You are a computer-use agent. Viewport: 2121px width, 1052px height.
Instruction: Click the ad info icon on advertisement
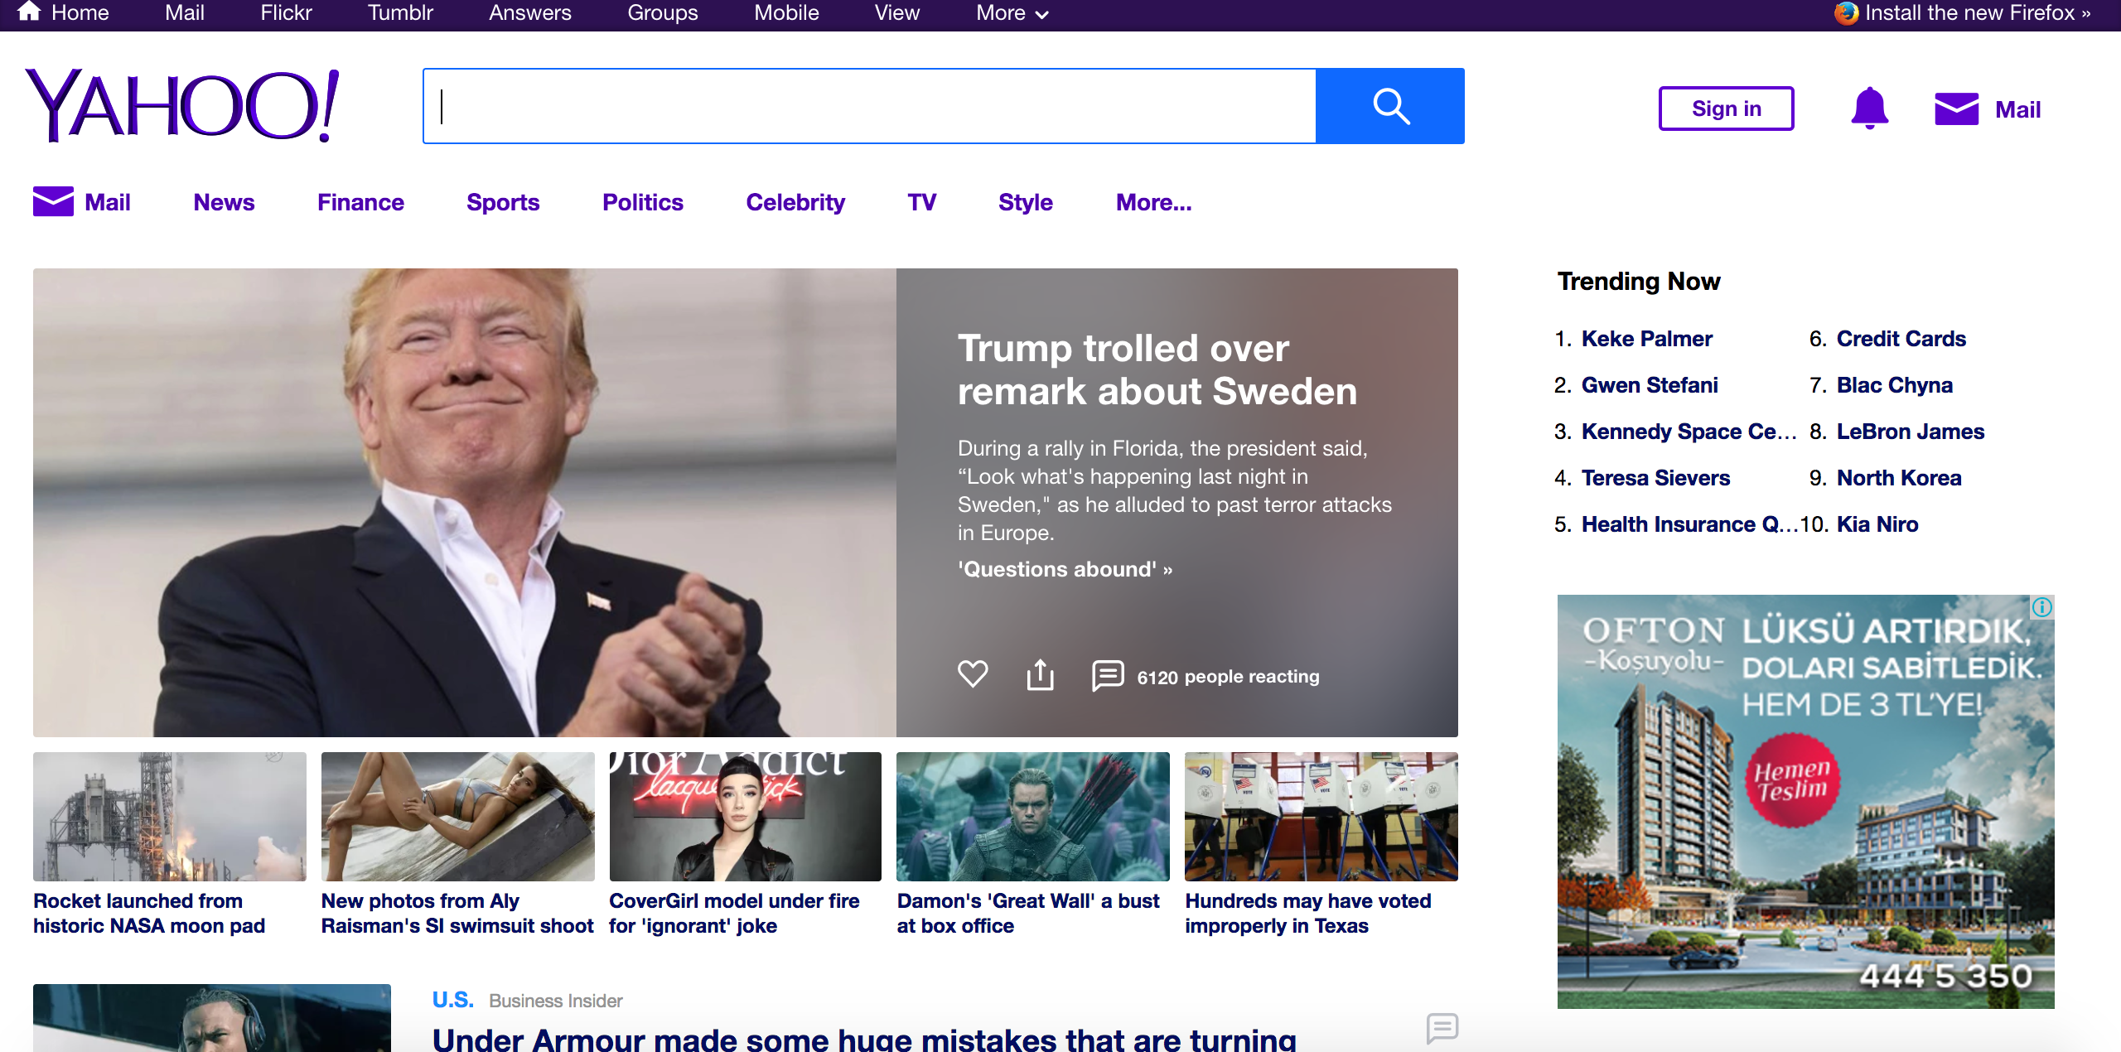[x=2042, y=607]
